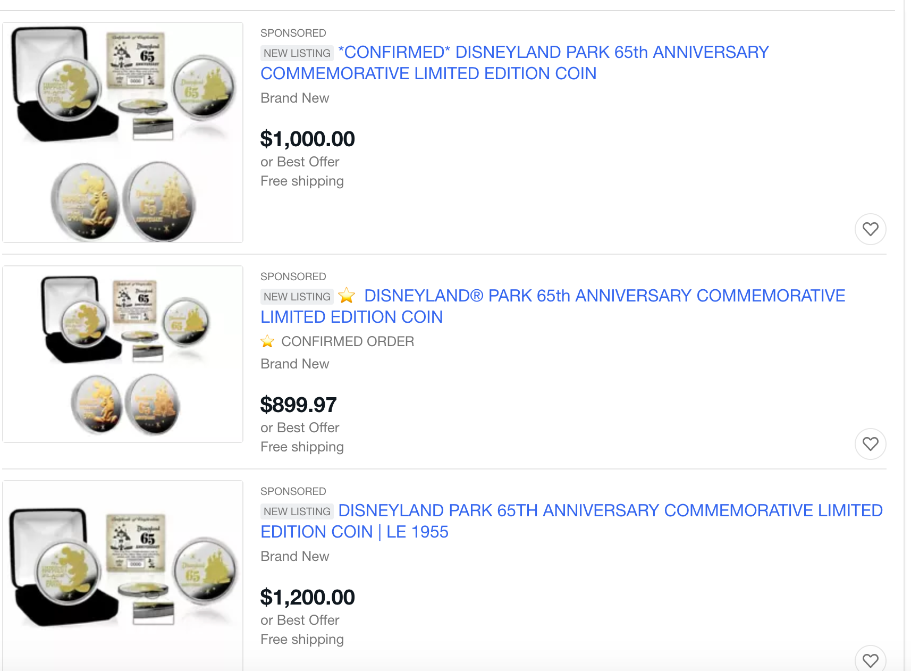Click the NEW LISTING badge on the *CONFIRMED* listing
The image size is (911, 671).
pyautogui.click(x=297, y=53)
